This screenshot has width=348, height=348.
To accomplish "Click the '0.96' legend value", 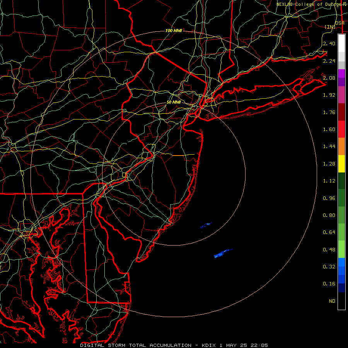I will (x=329, y=198).
